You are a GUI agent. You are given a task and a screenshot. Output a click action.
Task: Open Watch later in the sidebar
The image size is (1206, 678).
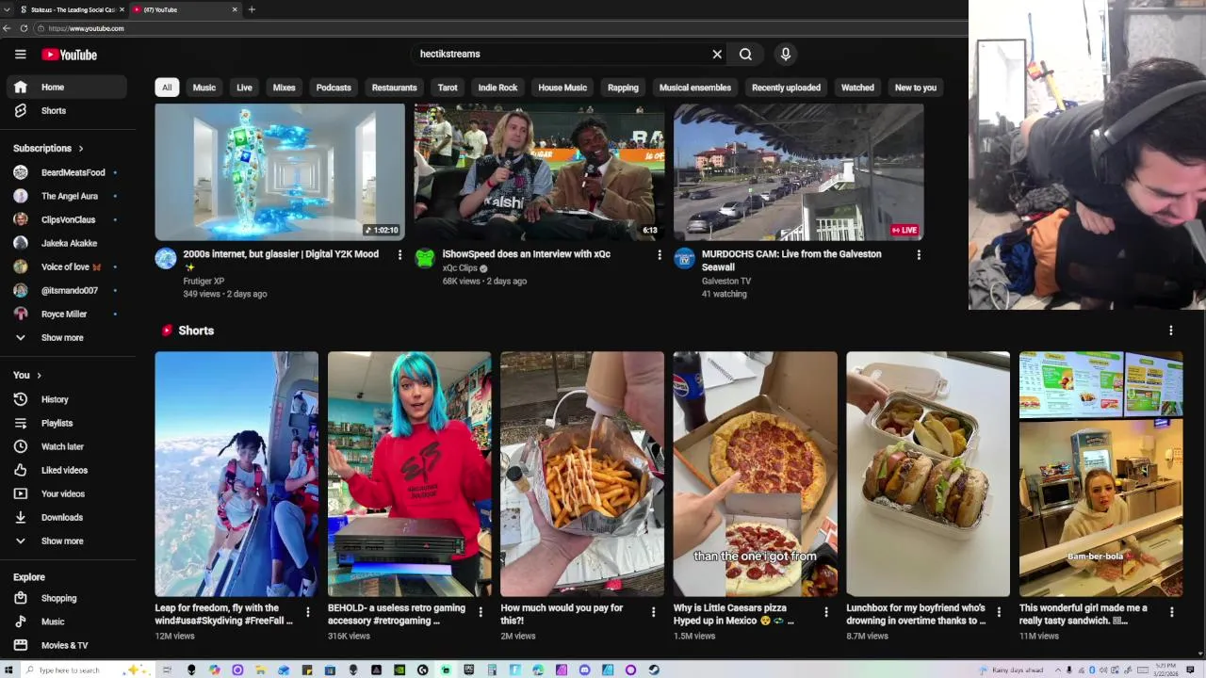coord(65,446)
